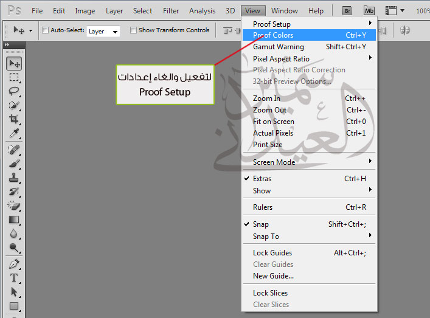Click Proof Colors in the View menu

coord(273,35)
